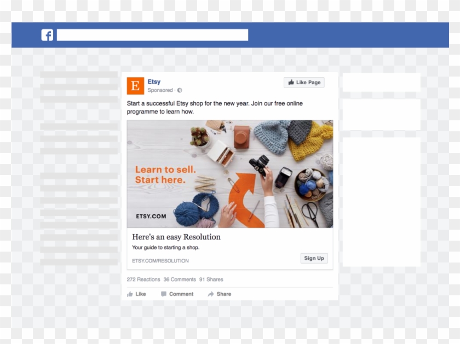460x344 pixels.
Task: Click the Sponsored label
Action: click(x=160, y=90)
